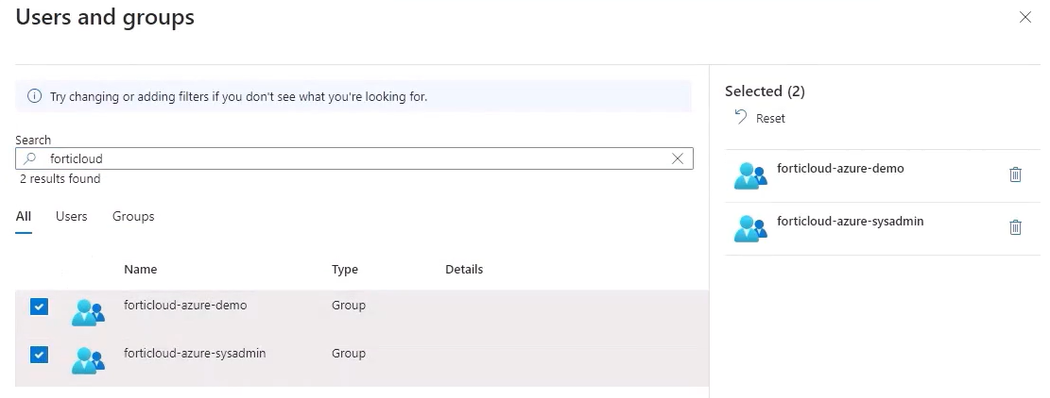Click the Type column header

pyautogui.click(x=345, y=270)
